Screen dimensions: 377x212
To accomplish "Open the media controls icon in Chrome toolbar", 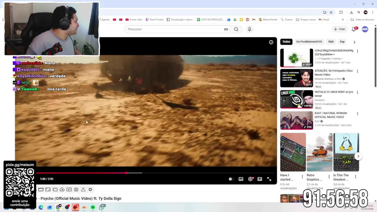I will click(358, 12).
